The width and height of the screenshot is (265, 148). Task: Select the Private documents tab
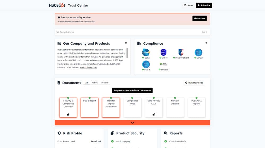pyautogui.click(x=105, y=83)
